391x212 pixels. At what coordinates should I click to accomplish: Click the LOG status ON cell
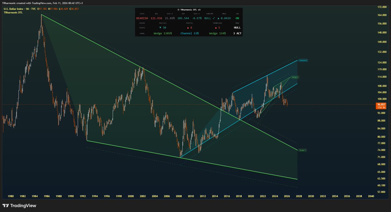[237, 18]
